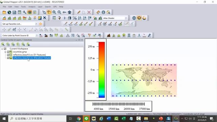The image size is (217, 122).
Task: Open Configuration with the wrench icon
Action: point(24,12)
